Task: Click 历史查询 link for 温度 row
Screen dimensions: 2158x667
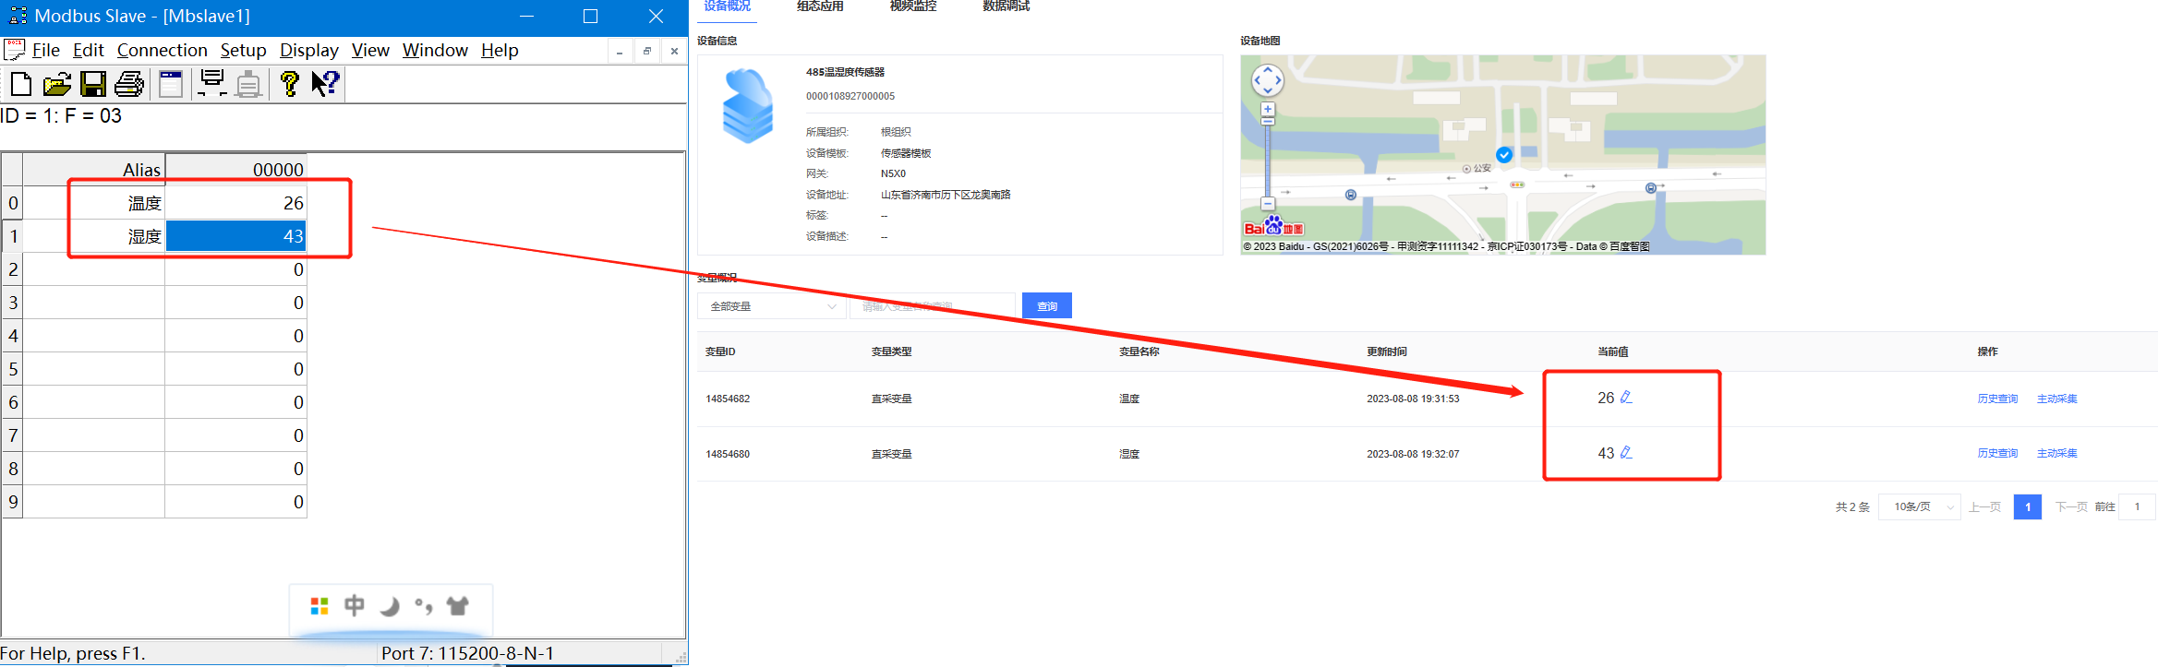Action: [x=1997, y=399]
